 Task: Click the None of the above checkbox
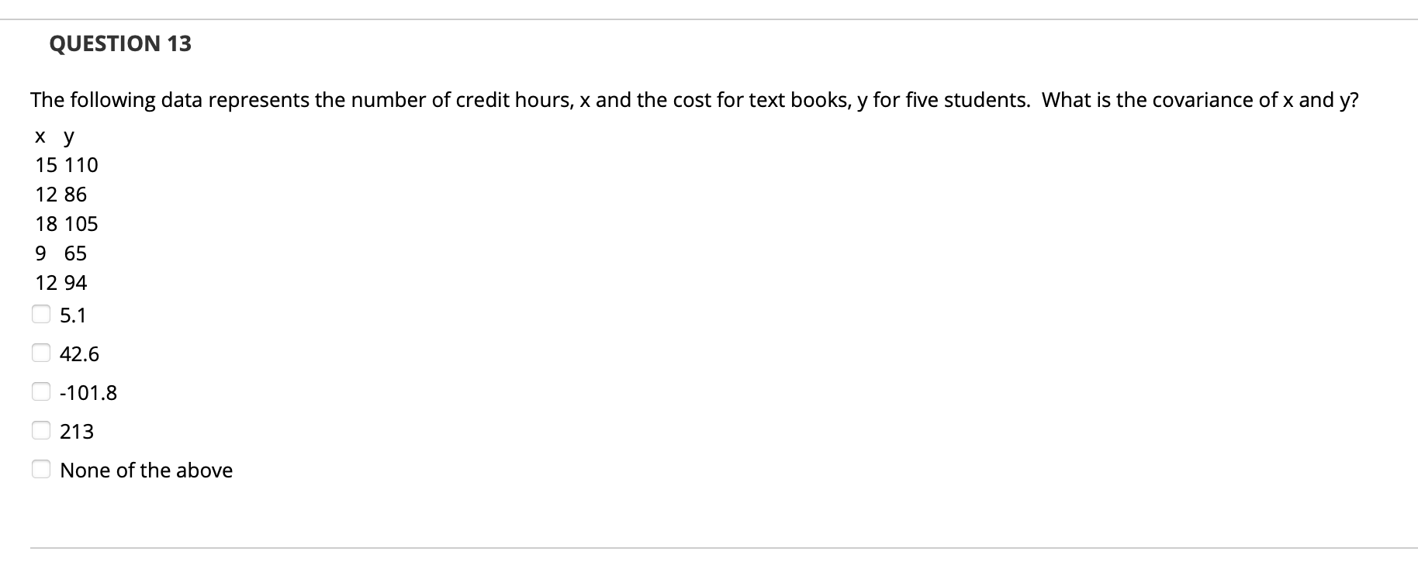41,467
